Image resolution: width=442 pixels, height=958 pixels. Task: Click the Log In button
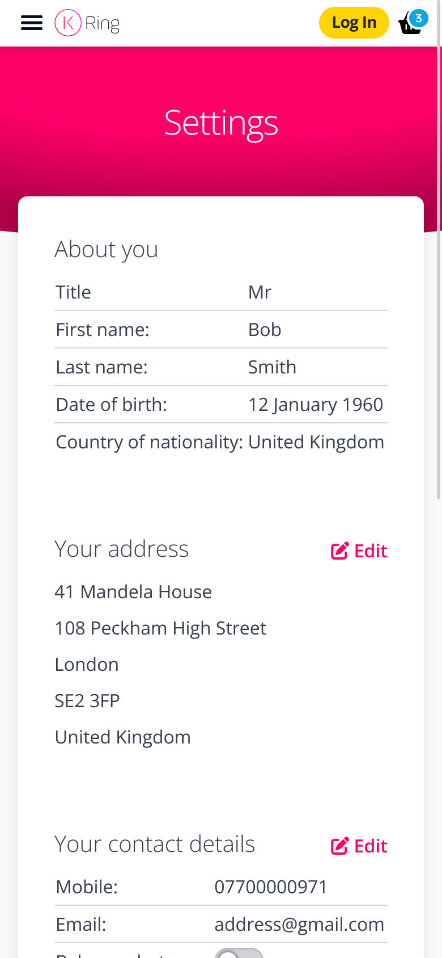tap(354, 23)
